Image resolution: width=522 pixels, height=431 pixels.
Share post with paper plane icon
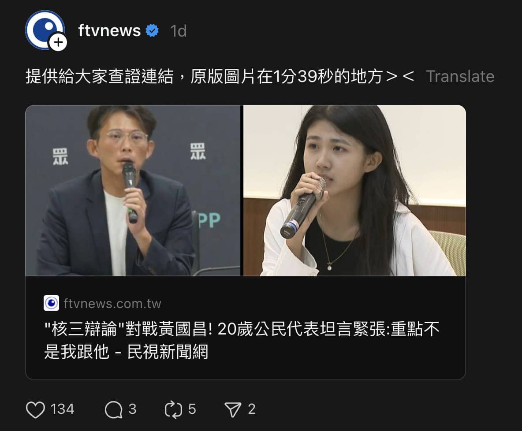pyautogui.click(x=233, y=410)
